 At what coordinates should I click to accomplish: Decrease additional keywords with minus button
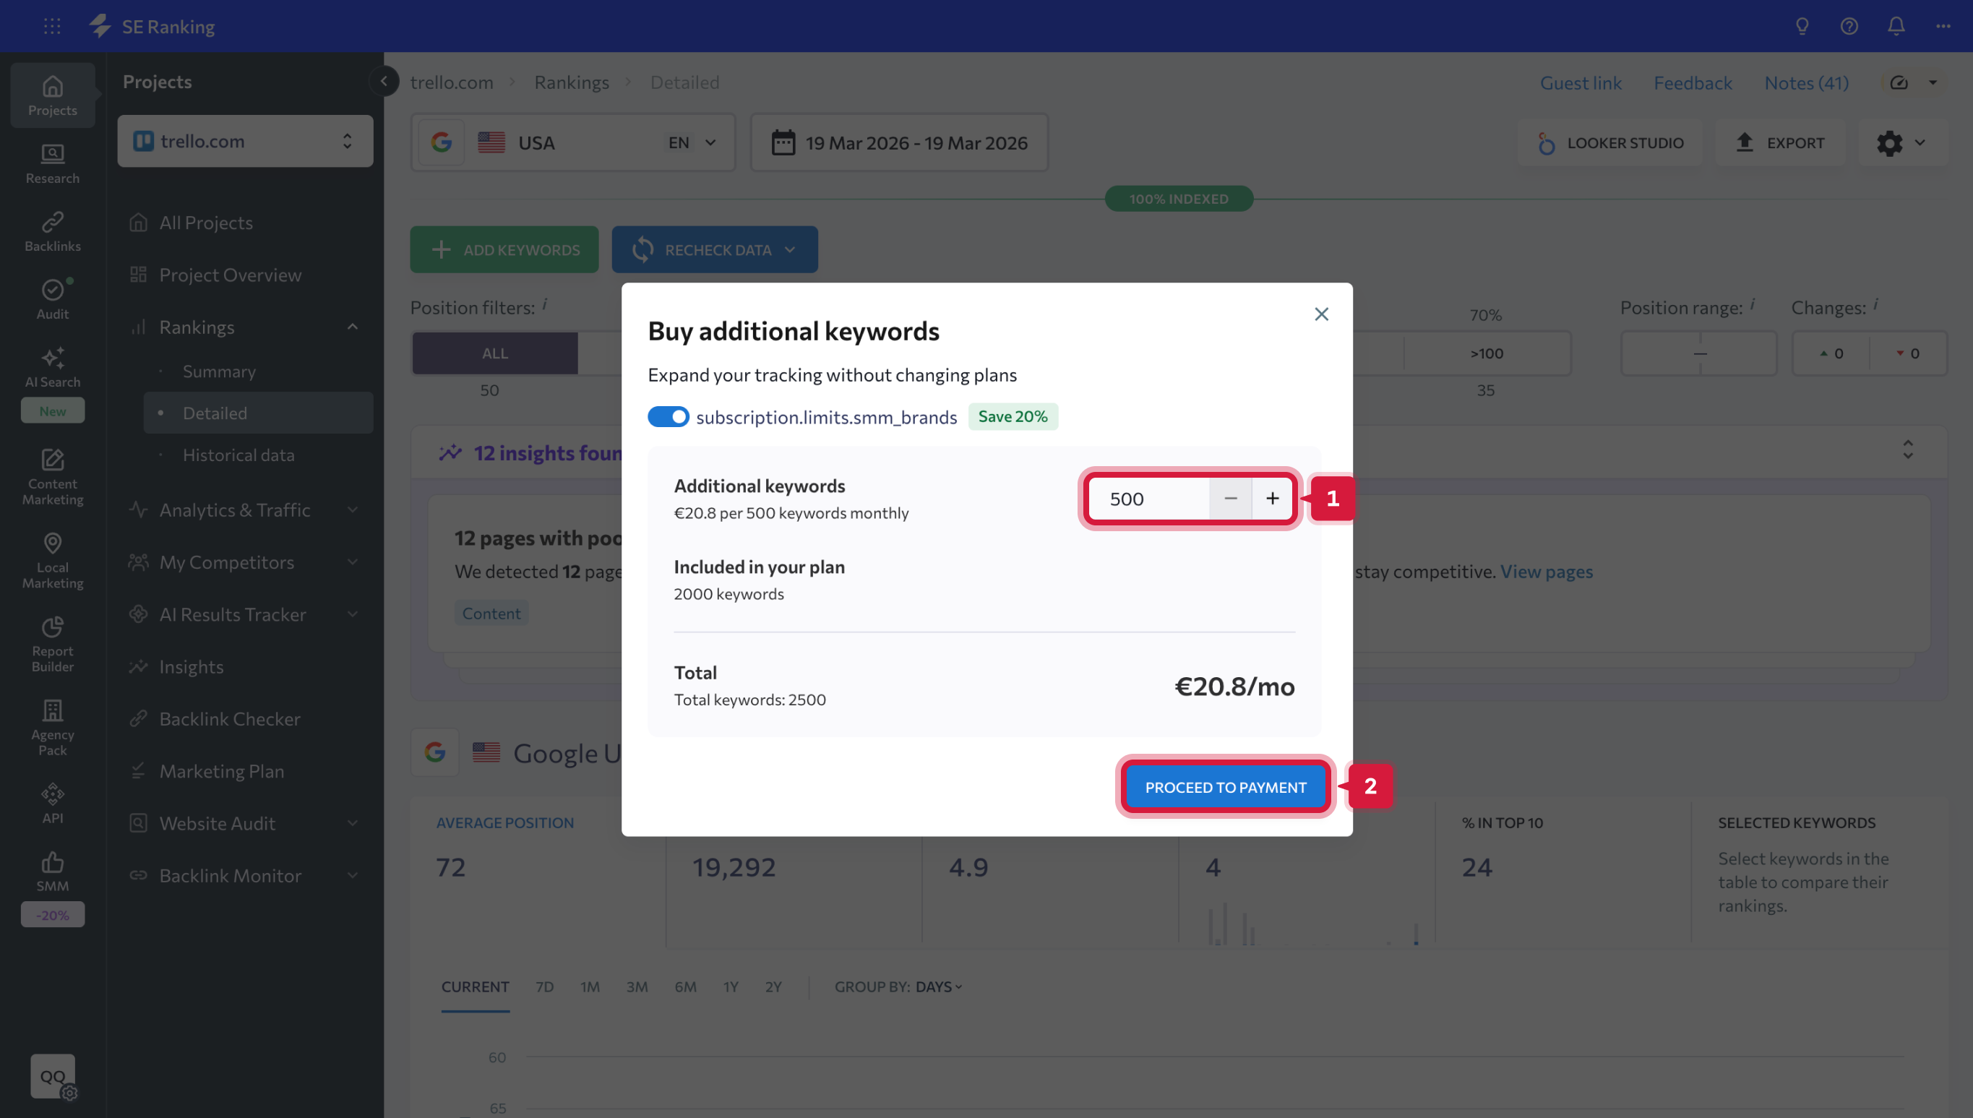coord(1230,499)
